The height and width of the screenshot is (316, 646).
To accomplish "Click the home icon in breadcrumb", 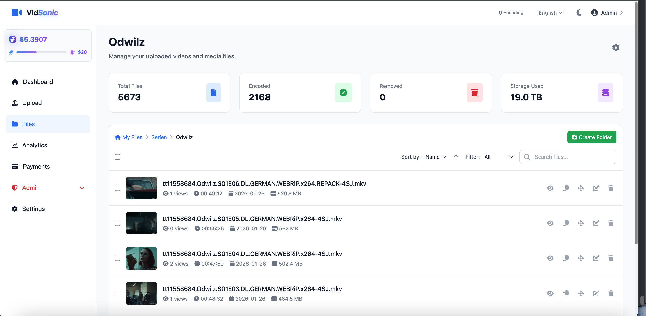I will point(118,137).
